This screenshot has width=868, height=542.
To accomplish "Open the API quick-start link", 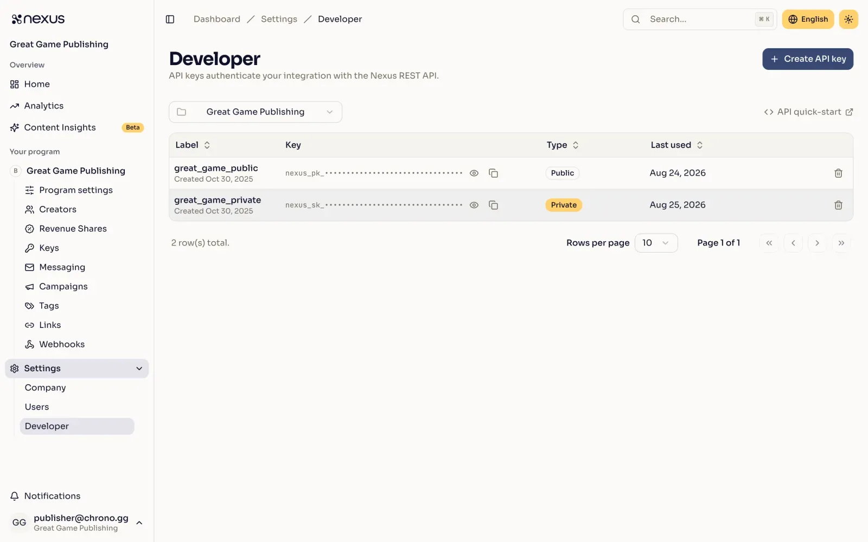I will coord(808,112).
